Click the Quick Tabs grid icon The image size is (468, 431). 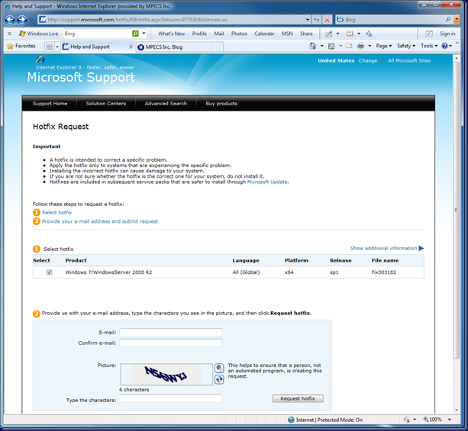(x=50, y=47)
